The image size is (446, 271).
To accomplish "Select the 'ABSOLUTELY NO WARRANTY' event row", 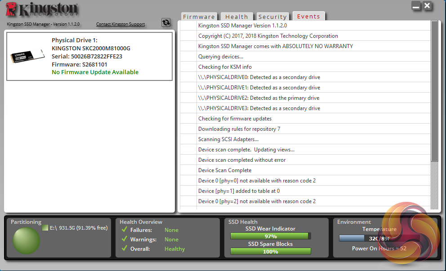I will click(x=305, y=46).
